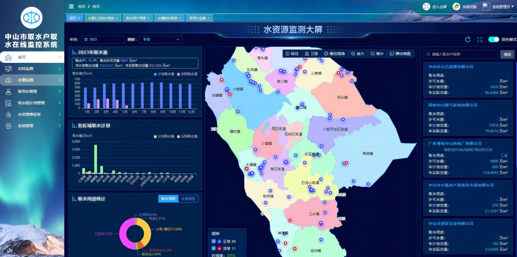
Task: Toggle the 深色模式 dark mode switch
Action: (493, 40)
